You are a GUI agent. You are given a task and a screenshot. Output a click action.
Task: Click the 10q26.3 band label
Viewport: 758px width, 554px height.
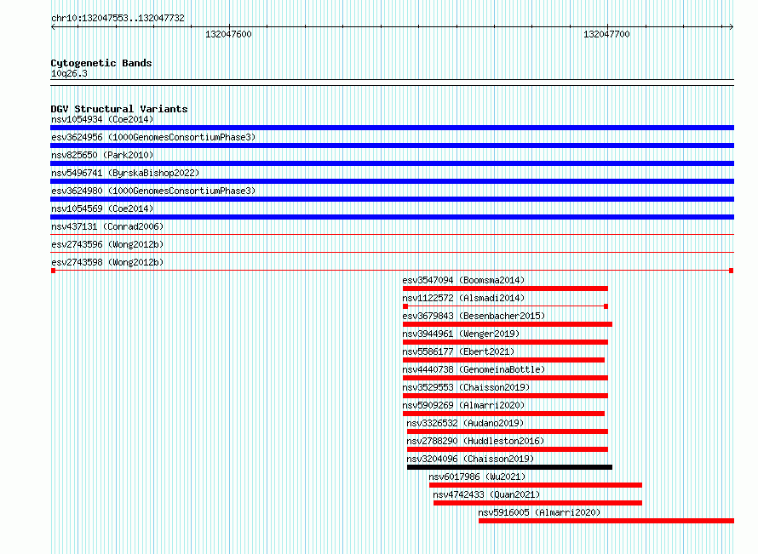pyautogui.click(x=69, y=73)
